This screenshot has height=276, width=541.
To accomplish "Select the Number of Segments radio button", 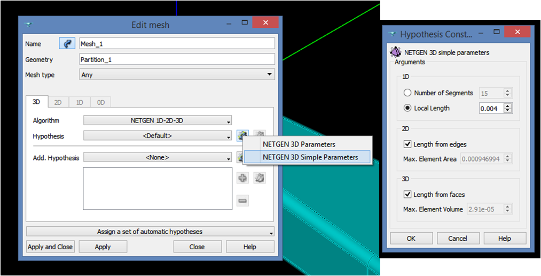I will pyautogui.click(x=407, y=93).
